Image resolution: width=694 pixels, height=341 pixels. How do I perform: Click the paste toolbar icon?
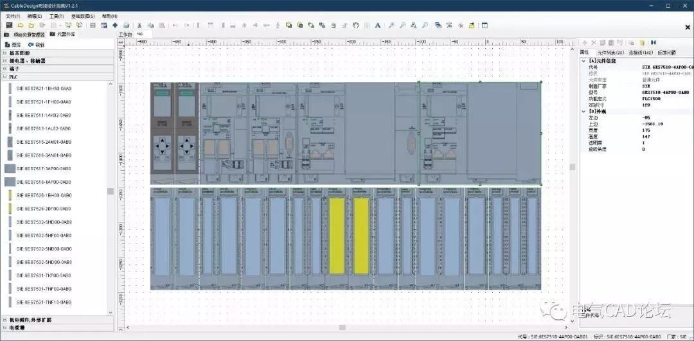[162, 25]
